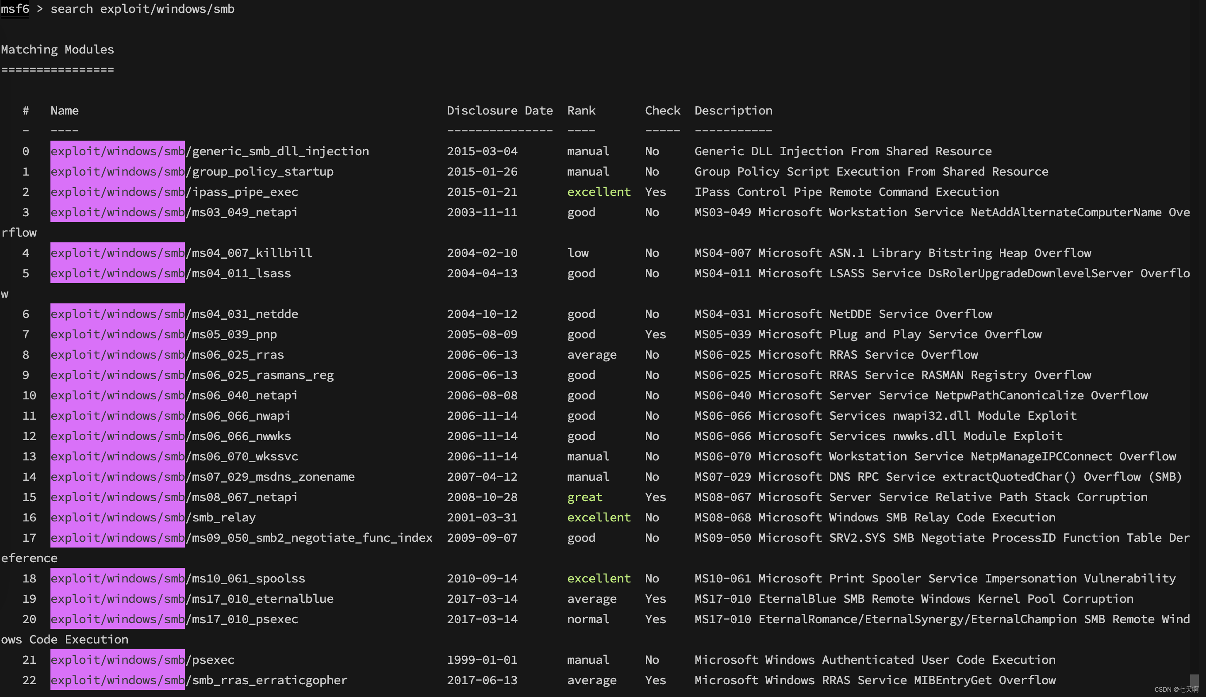Select the 'search exploit/windows/smb' command text
Viewport: 1206px width, 697px height.
[x=142, y=8]
